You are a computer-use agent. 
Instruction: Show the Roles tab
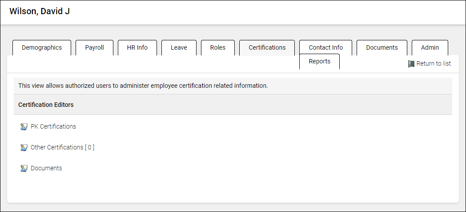coord(218,47)
